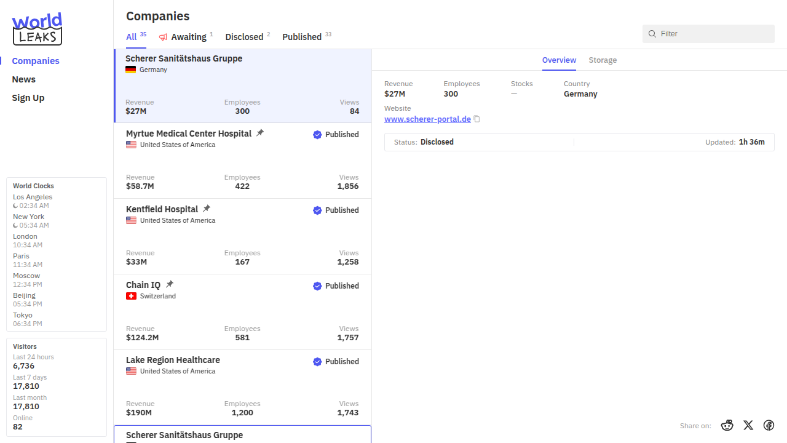Click the magnifier icon in Filter box
This screenshot has width=787, height=443.
click(x=652, y=34)
